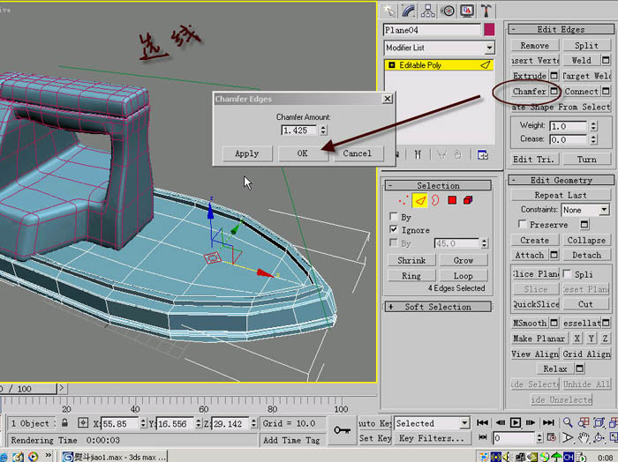Screen dimensions: 618x462
Task: Toggle the Ignore checkbox
Action: 393,229
